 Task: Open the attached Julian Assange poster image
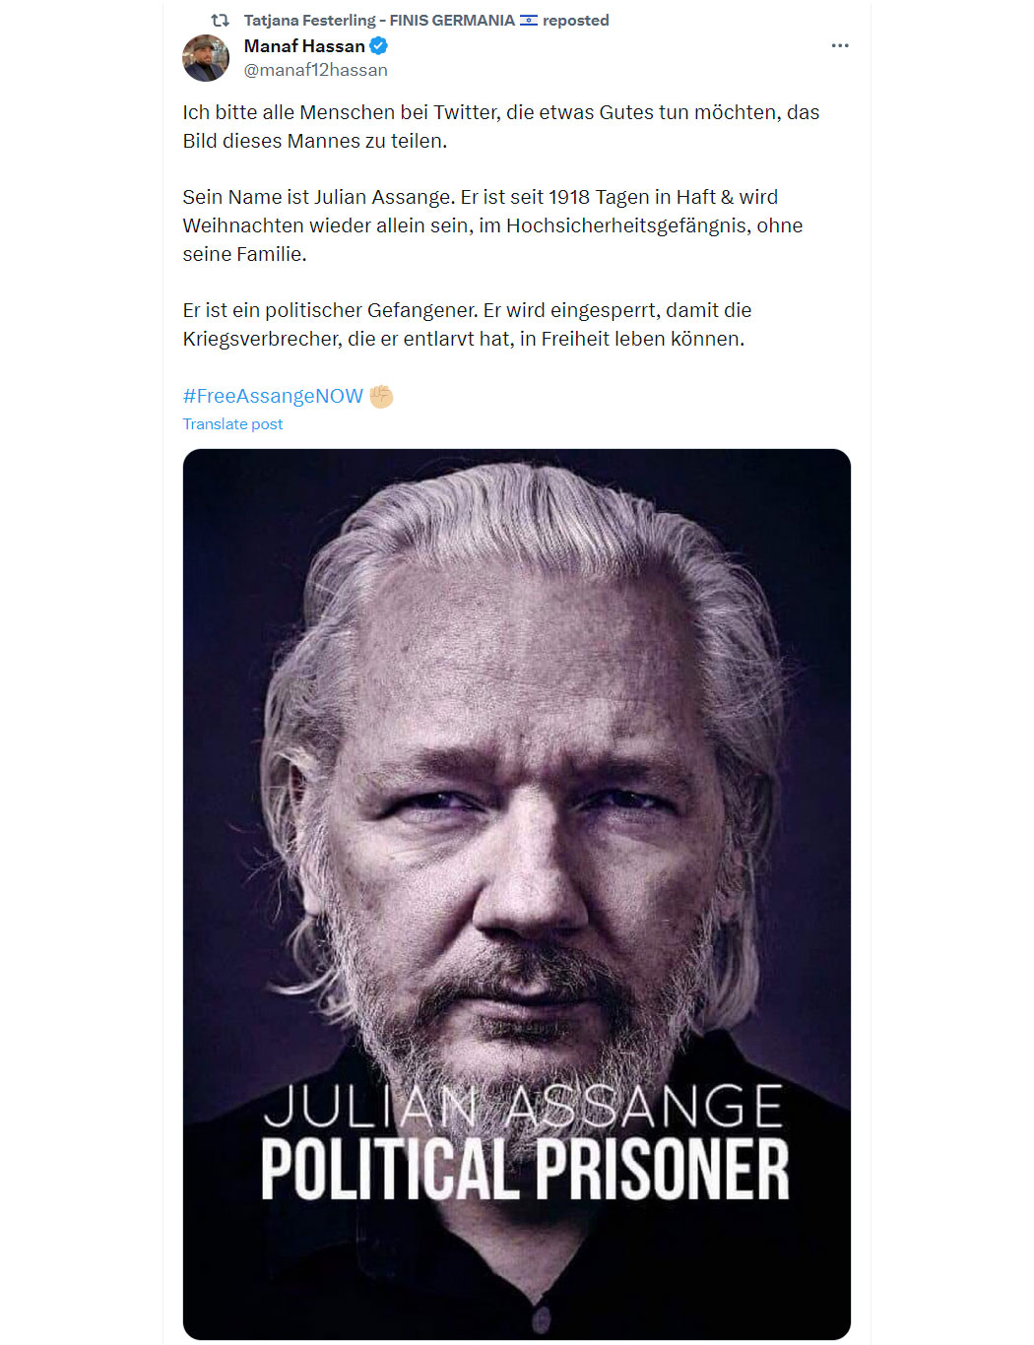tap(517, 894)
